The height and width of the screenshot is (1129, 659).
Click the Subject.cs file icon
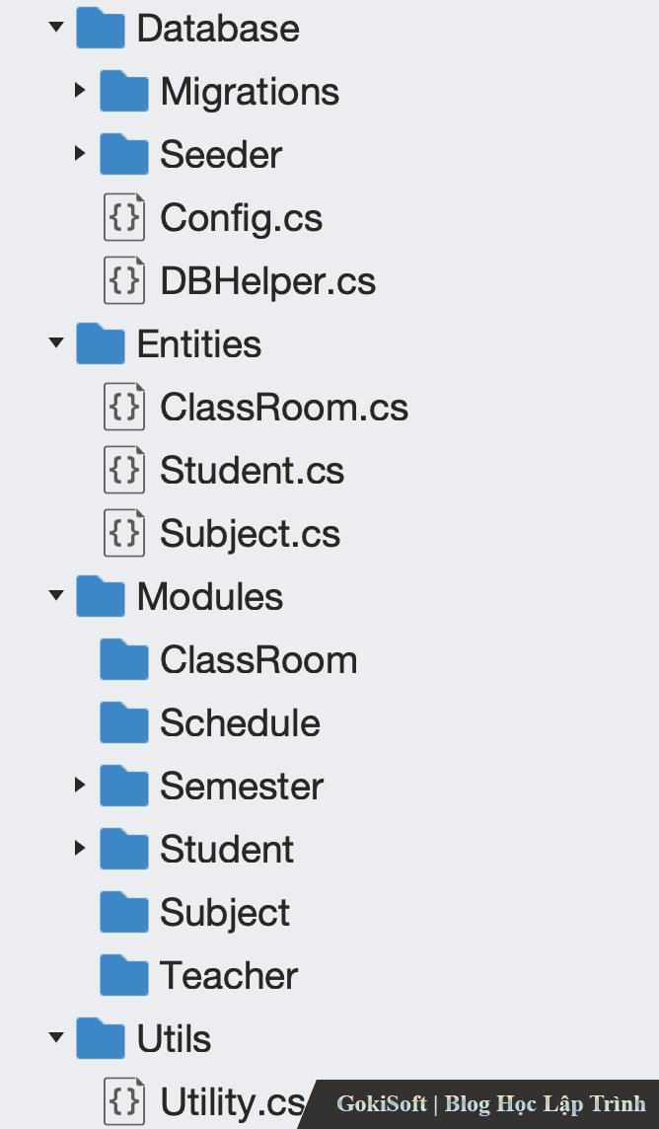124,534
